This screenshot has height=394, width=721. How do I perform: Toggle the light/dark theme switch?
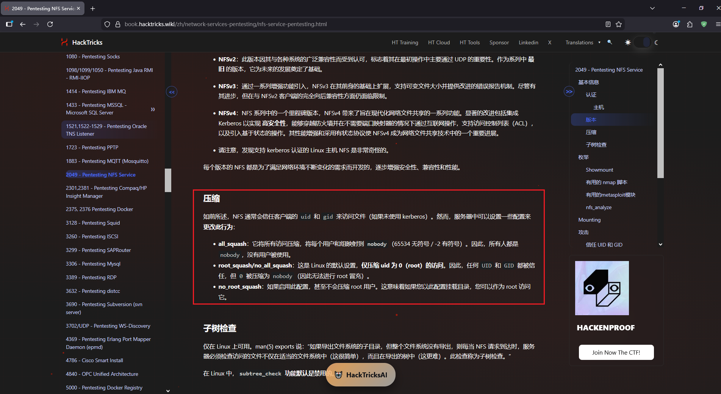click(642, 42)
